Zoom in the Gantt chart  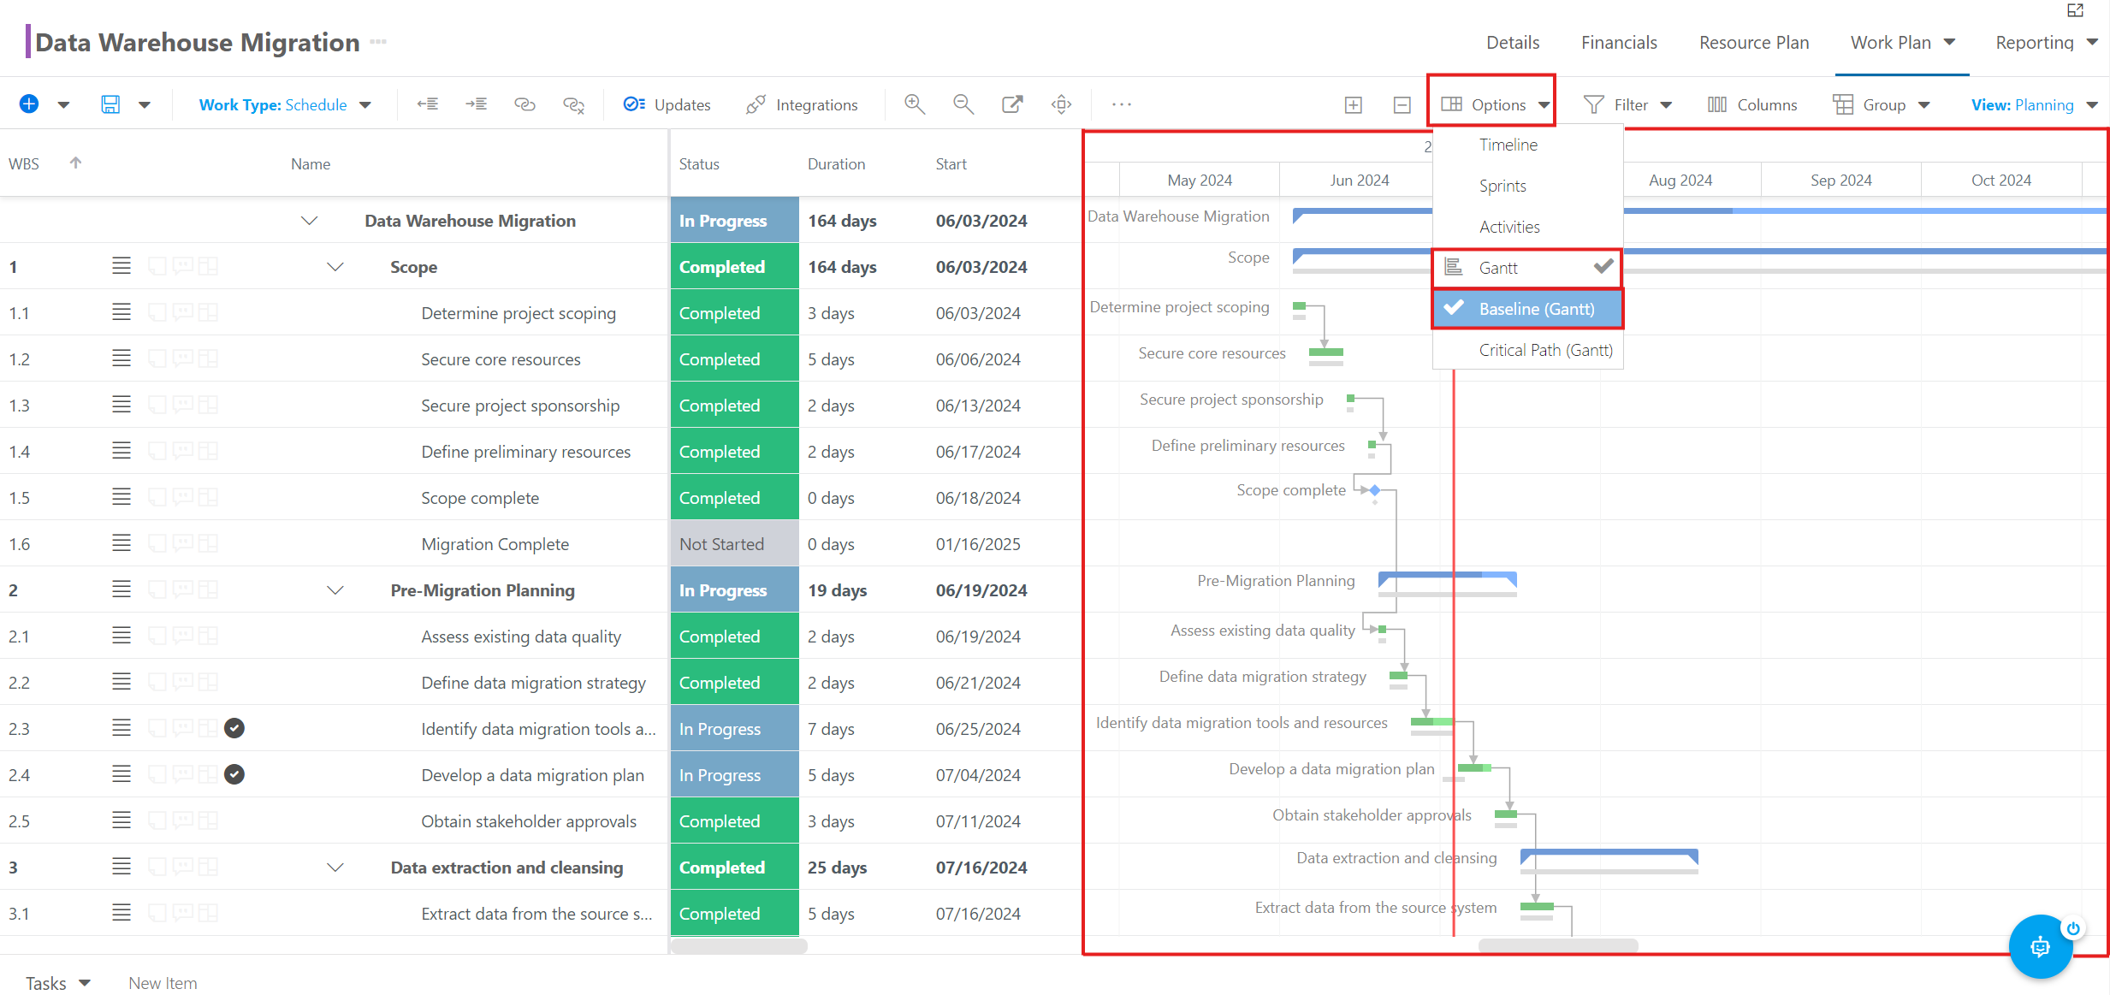915,104
